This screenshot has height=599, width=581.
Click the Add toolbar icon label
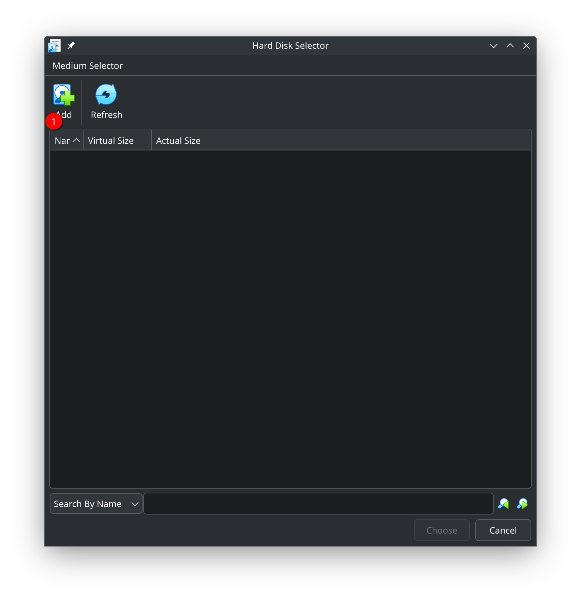[65, 114]
